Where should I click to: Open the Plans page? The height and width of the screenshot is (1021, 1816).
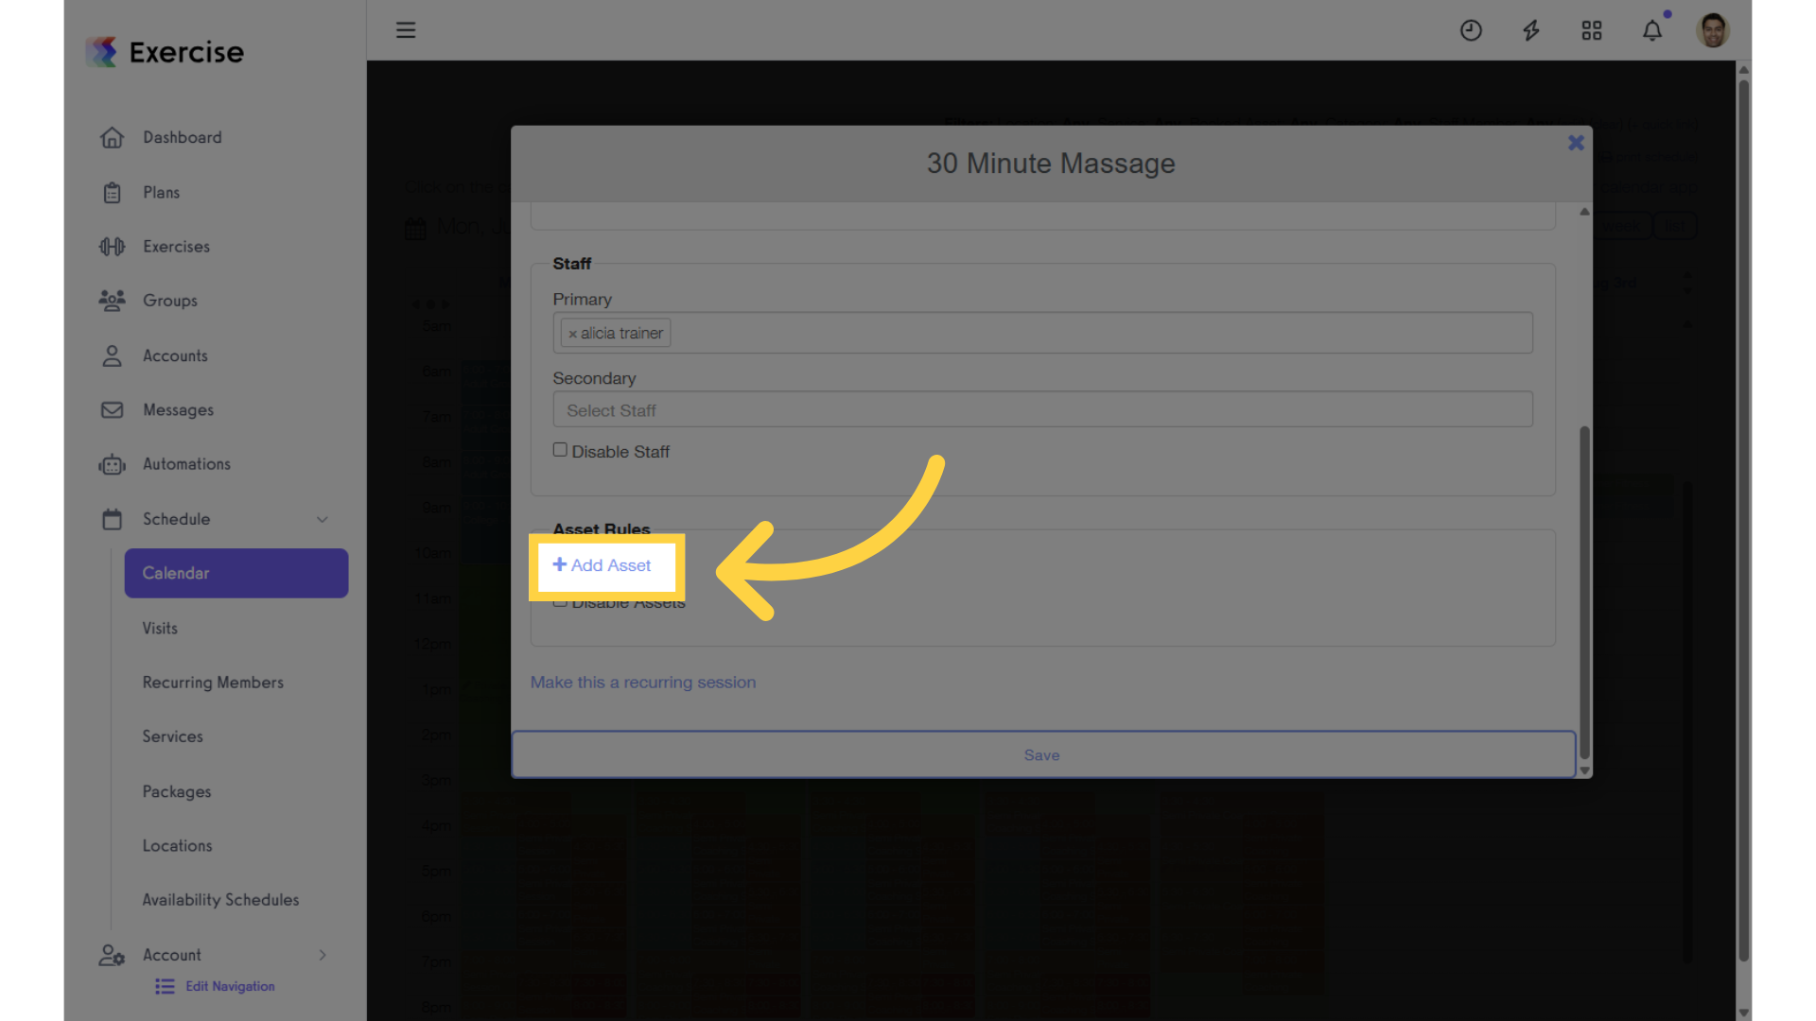(161, 193)
